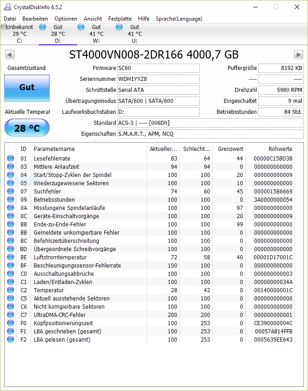Click status orb of Kopfpositionierungszeit row
The height and width of the screenshot is (391, 308).
pos(11,323)
